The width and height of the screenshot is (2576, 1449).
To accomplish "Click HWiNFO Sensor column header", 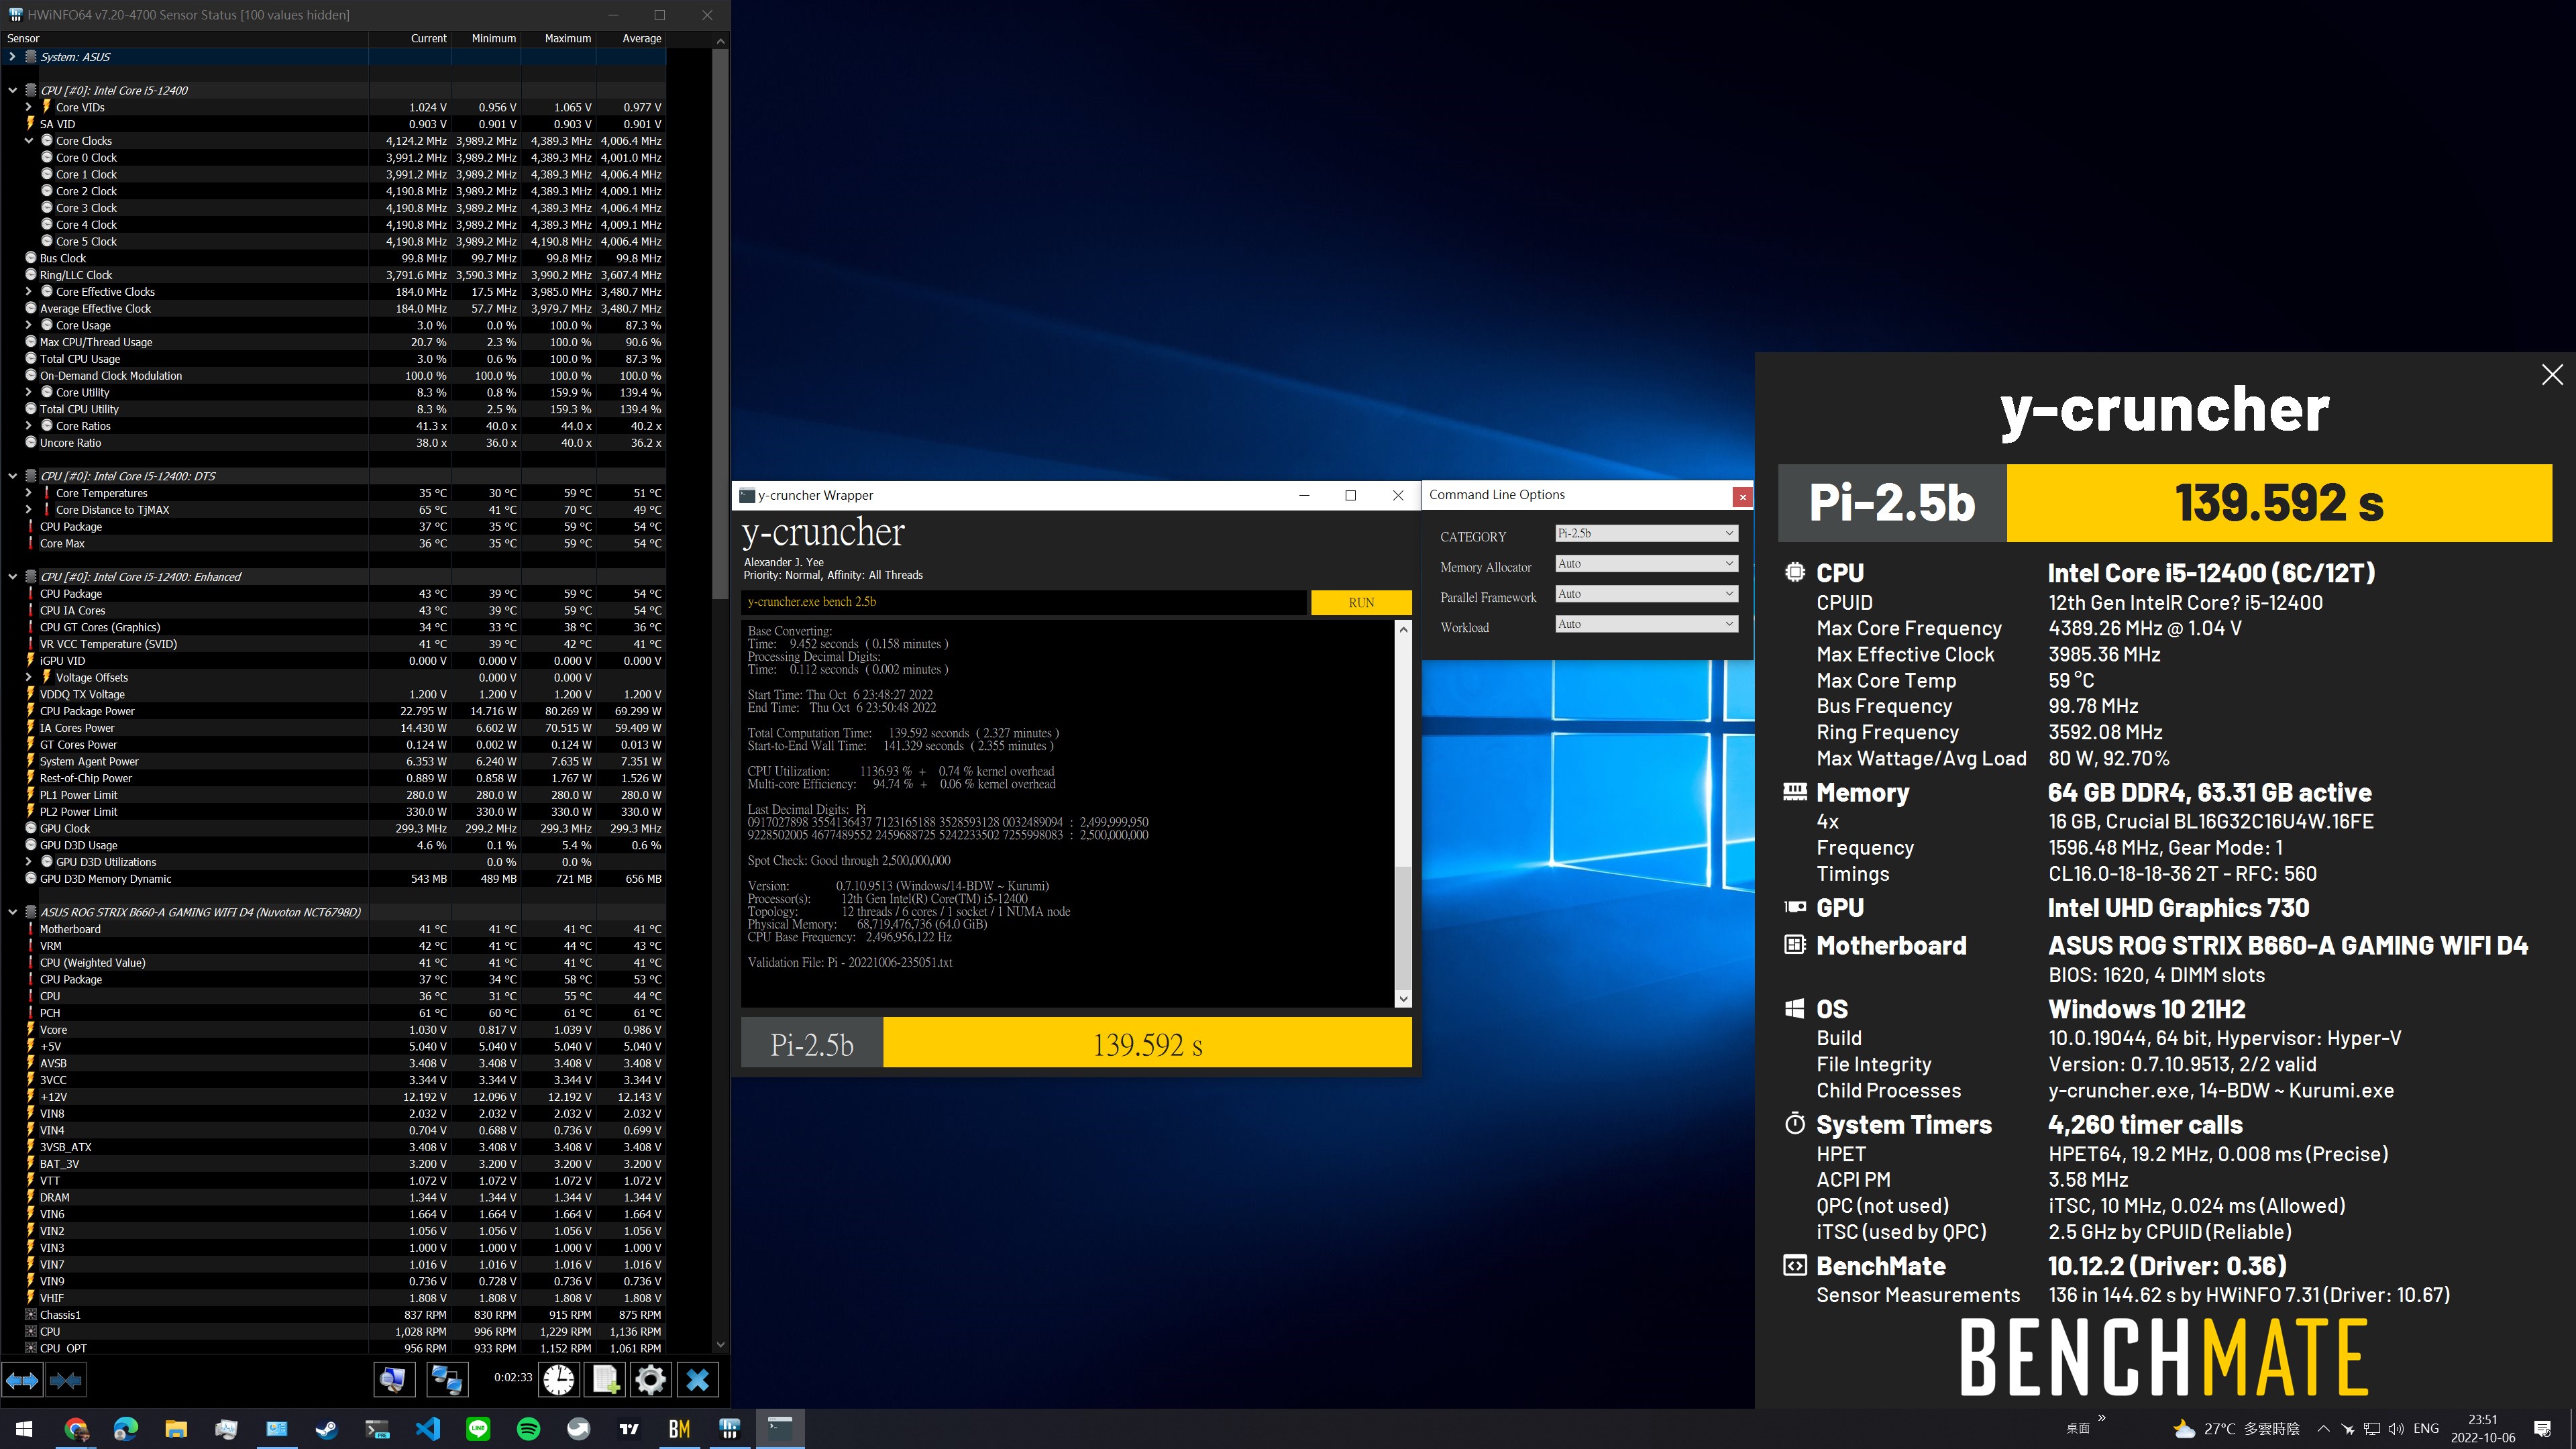I will click(185, 39).
